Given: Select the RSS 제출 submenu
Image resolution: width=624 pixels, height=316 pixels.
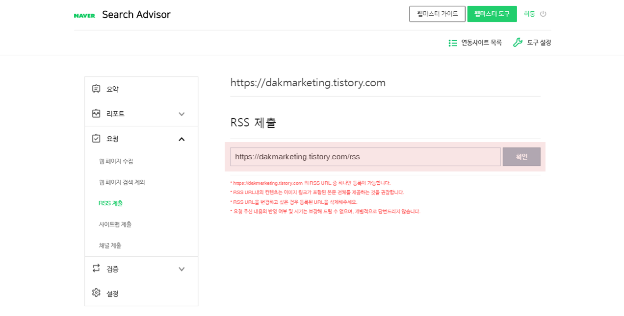Looking at the screenshot, I should [x=110, y=203].
